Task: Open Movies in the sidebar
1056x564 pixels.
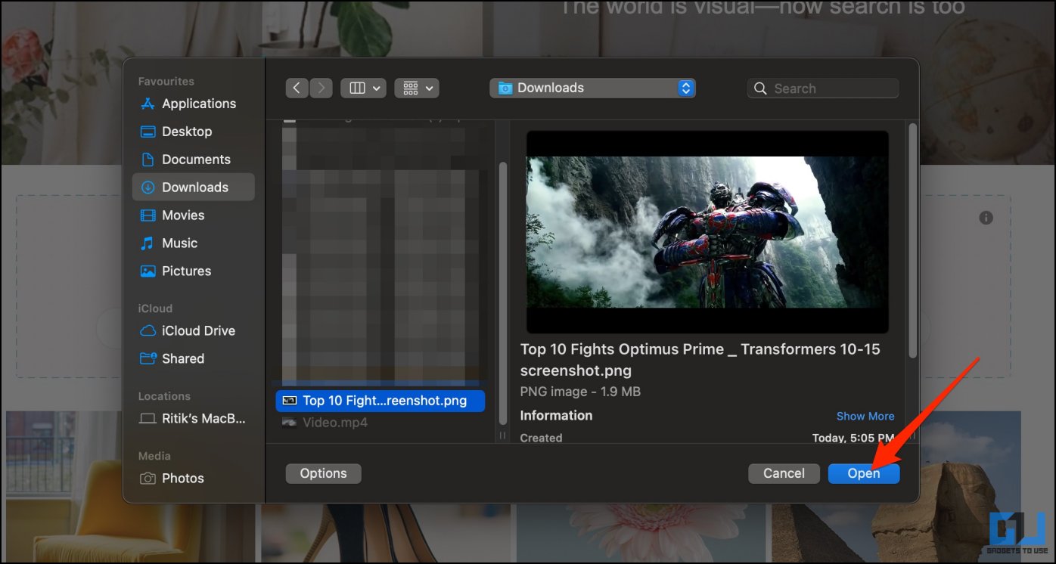Action: pyautogui.click(x=193, y=215)
